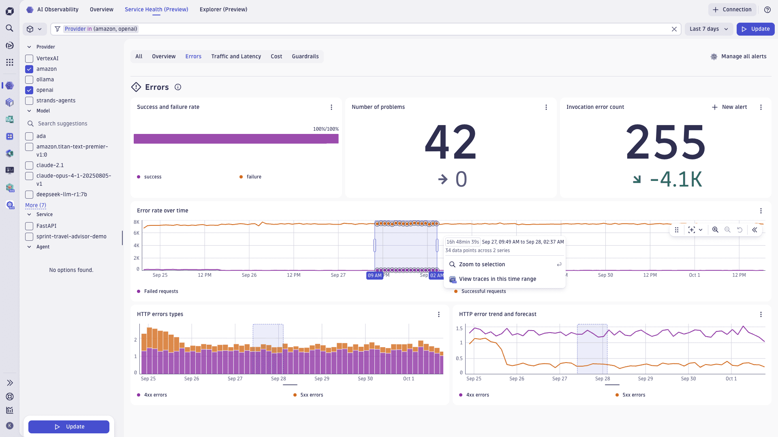
Task: Click the AI Observability icon next to the title
Action: coord(30,9)
